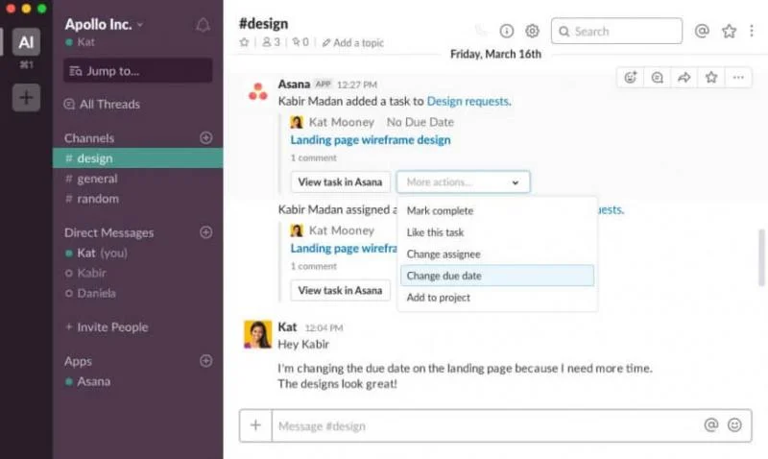The width and height of the screenshot is (768, 459).
Task: Choose Mark complete from menu
Action: pyautogui.click(x=440, y=210)
